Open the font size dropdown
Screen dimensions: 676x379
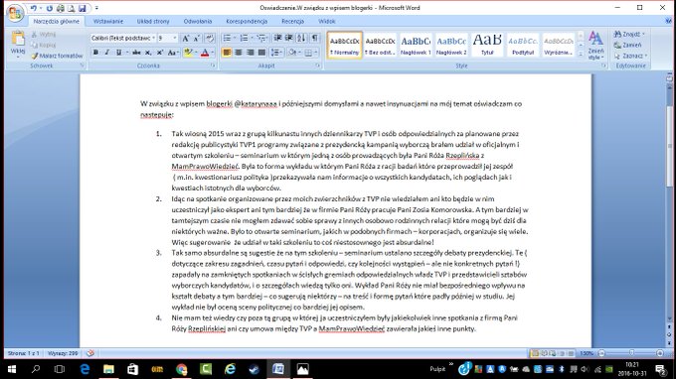tap(167, 39)
